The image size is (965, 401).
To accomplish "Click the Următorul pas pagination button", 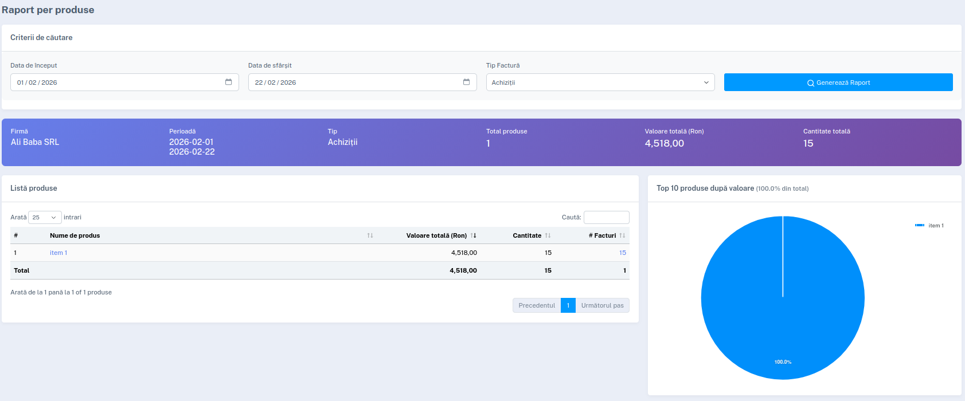I will point(602,305).
